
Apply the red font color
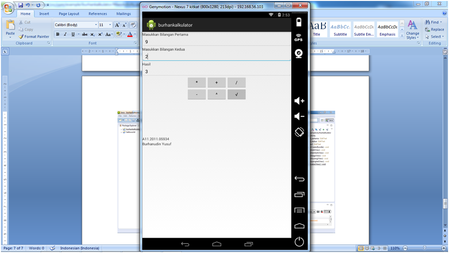130,34
